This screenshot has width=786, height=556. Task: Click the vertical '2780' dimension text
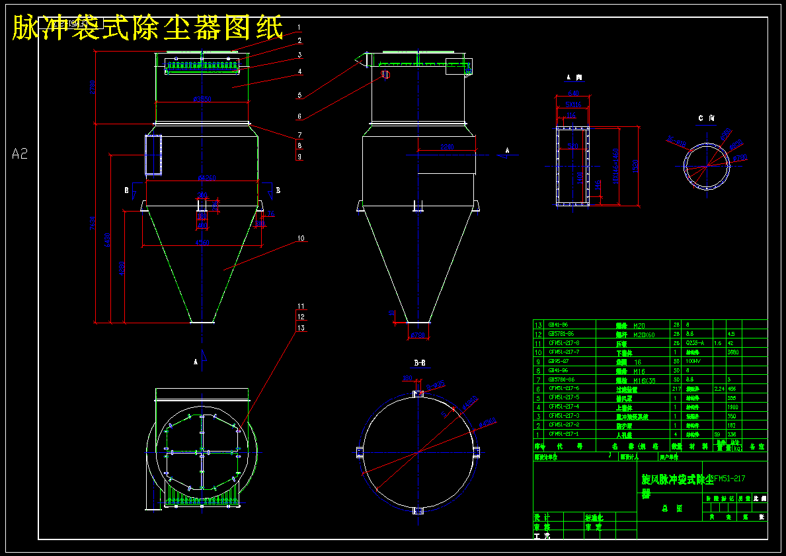[x=92, y=87]
